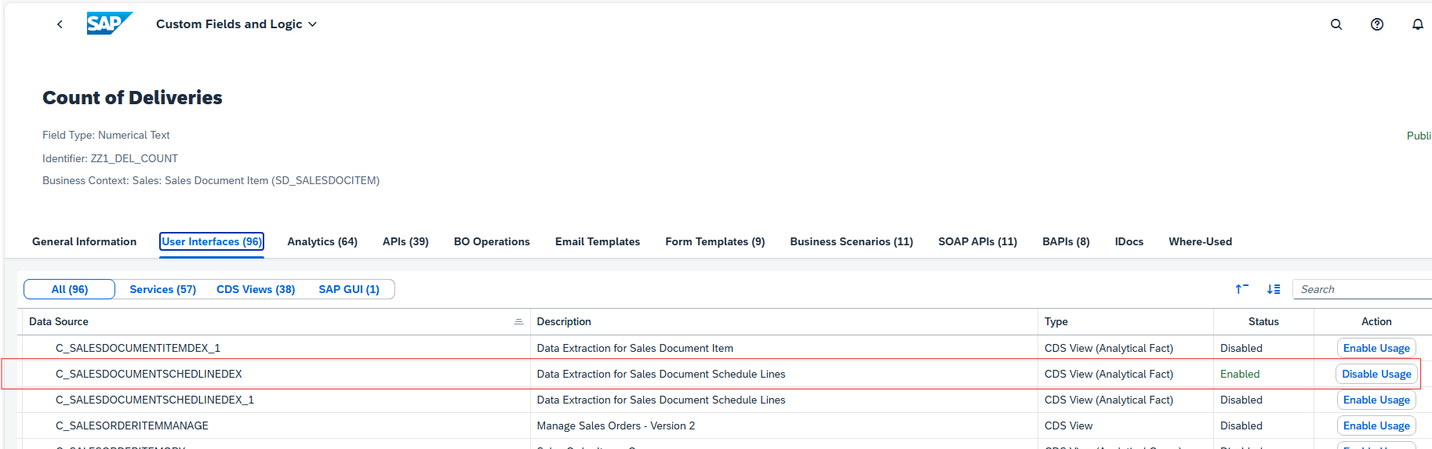Disable usage for C_SALESDOCUMENTSCHEDLINEDEX

coord(1376,374)
